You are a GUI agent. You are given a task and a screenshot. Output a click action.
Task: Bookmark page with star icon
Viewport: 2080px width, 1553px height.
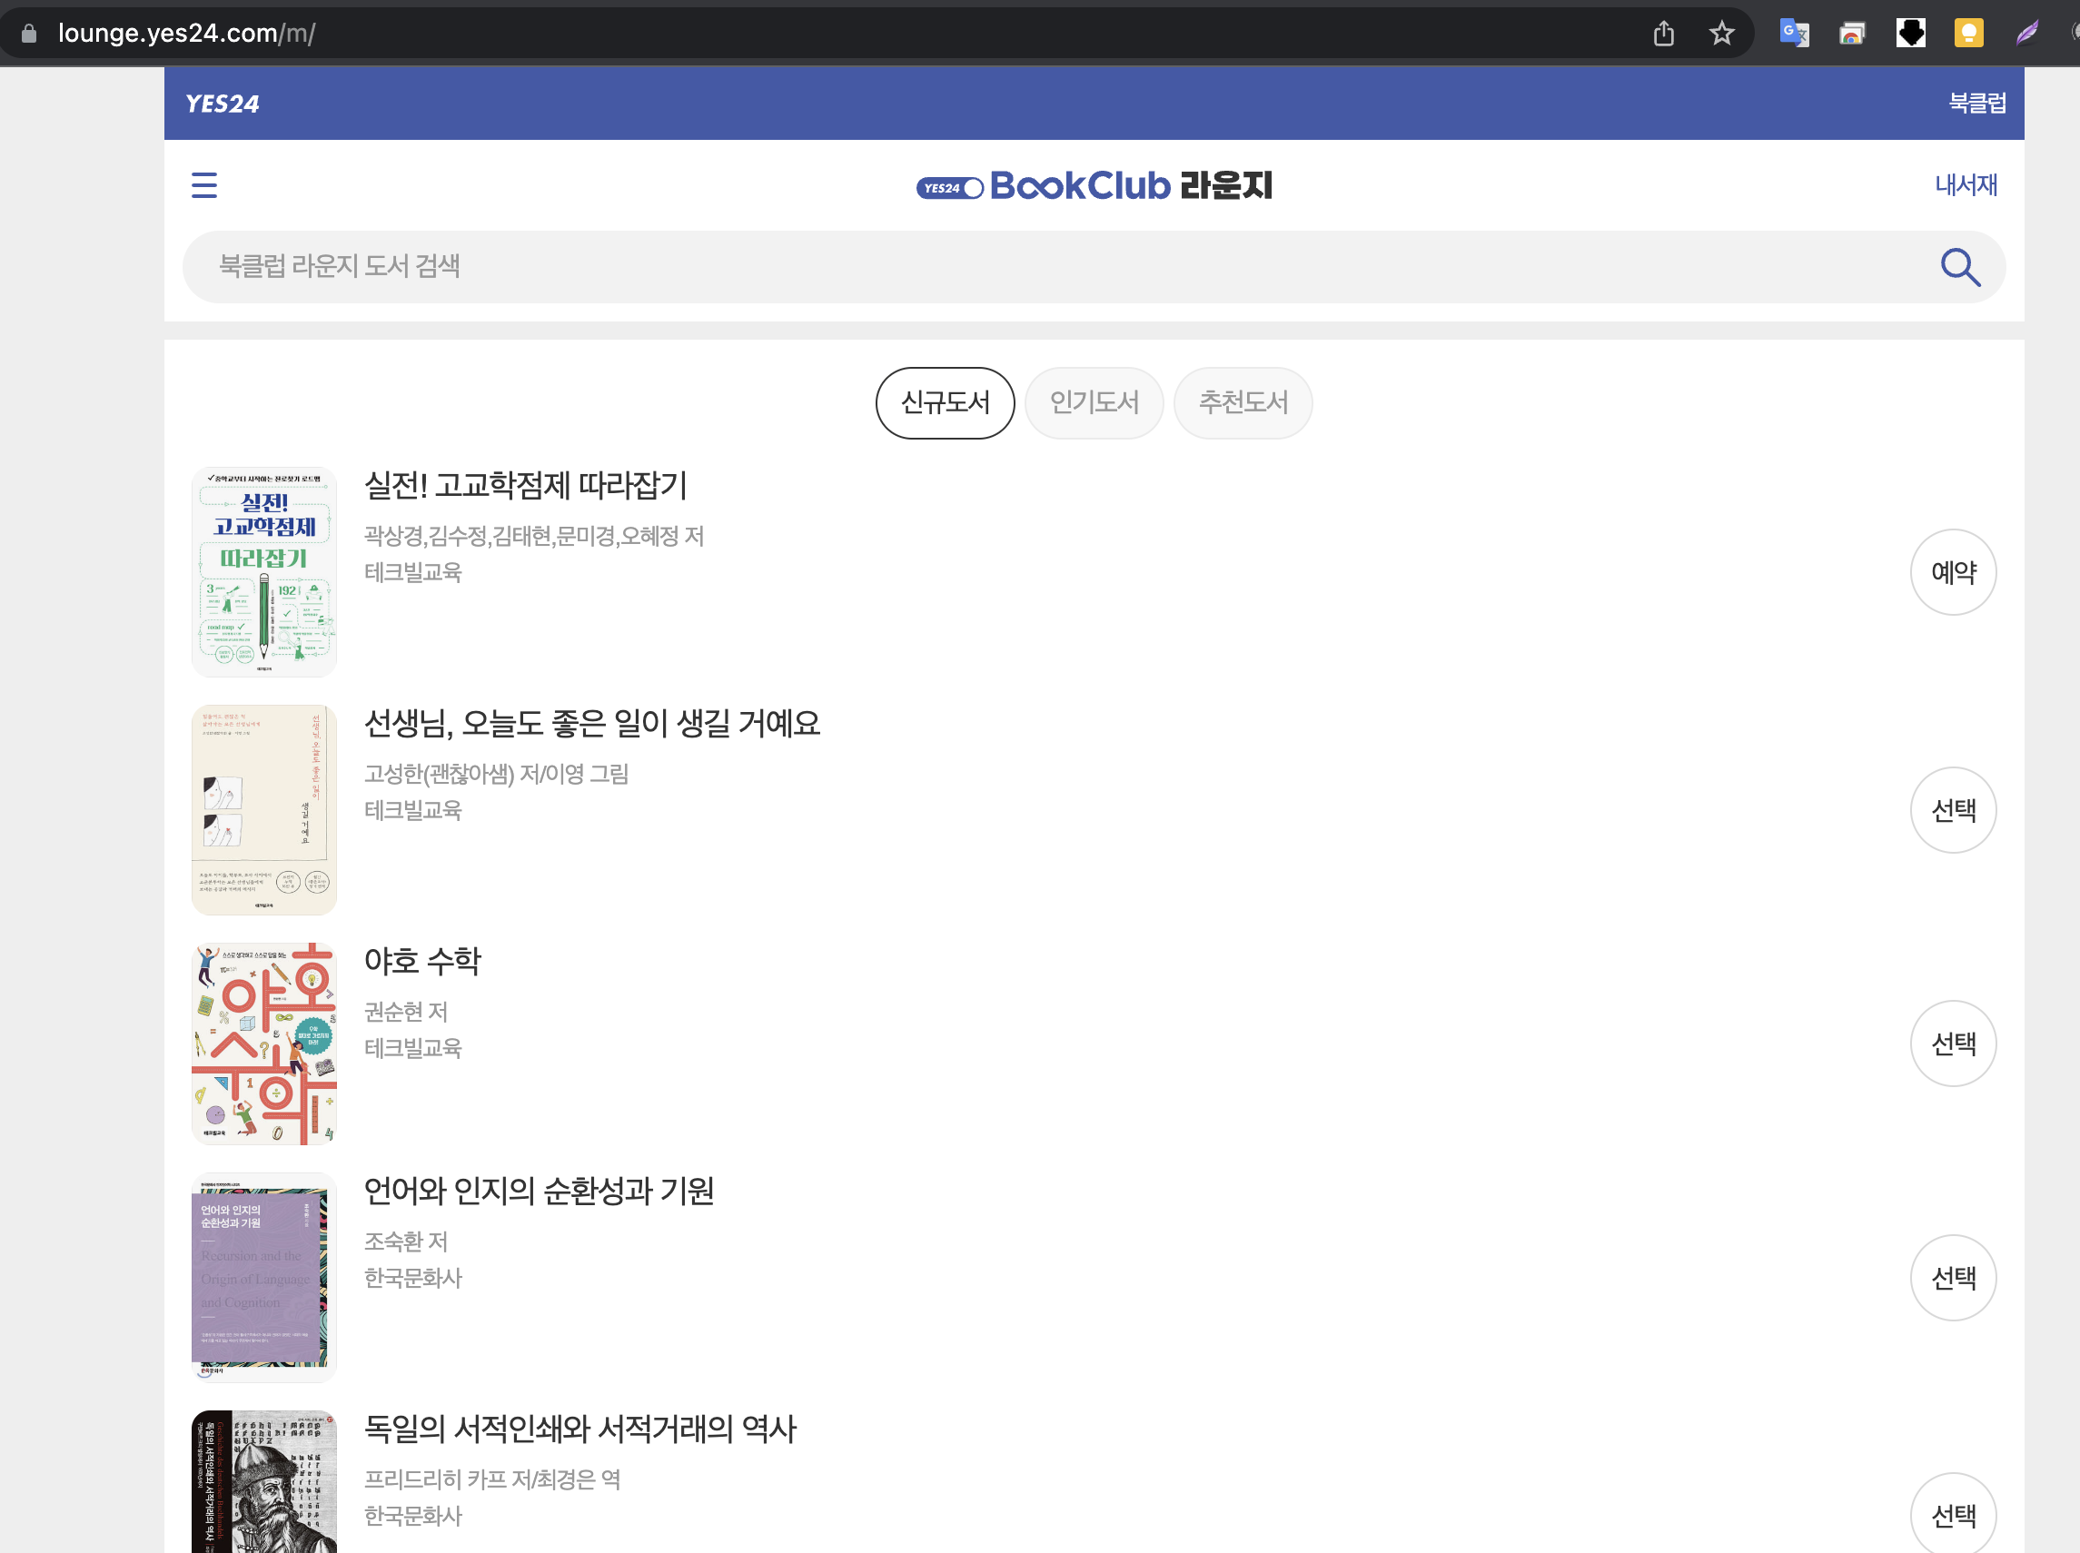click(x=1721, y=34)
